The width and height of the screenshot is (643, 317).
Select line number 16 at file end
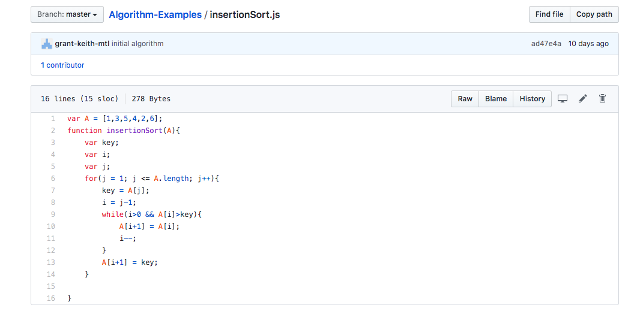[51, 298]
